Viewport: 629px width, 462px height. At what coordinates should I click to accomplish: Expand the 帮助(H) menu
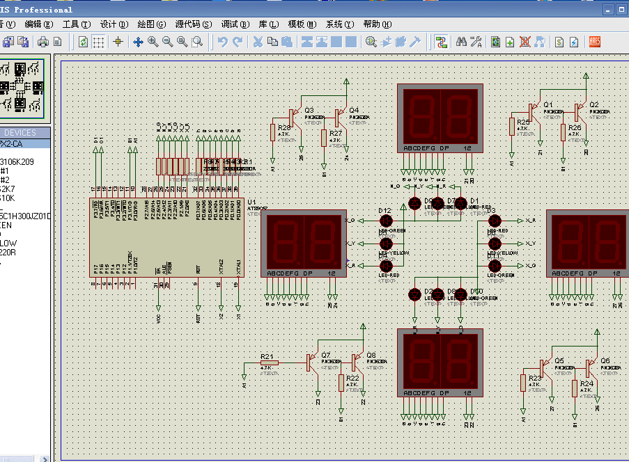coord(377,24)
